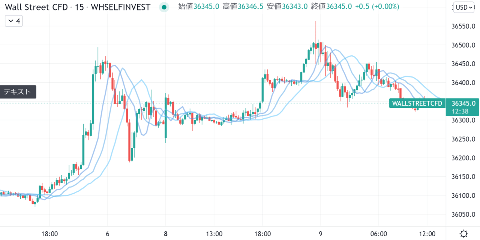
Task: Click the 12:00 time axis label
Action: point(427,234)
